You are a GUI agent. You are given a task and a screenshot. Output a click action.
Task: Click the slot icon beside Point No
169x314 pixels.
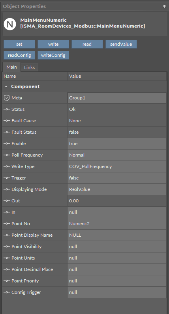coord(7,224)
